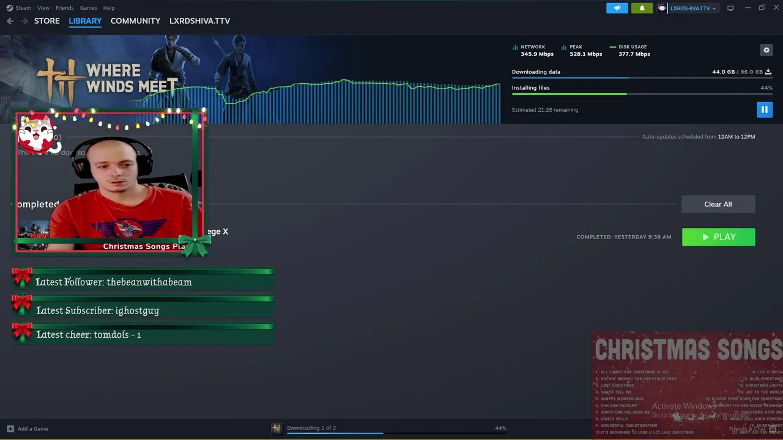Click the plus icon beside Add a Game
Image resolution: width=783 pixels, height=440 pixels.
(10, 428)
